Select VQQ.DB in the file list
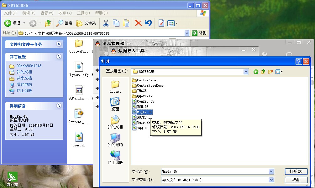This screenshot has width=315, height=188. 140,128
